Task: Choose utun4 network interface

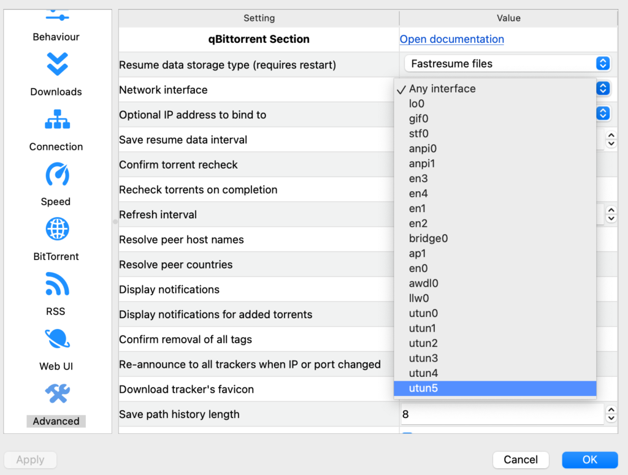Action: 495,373
